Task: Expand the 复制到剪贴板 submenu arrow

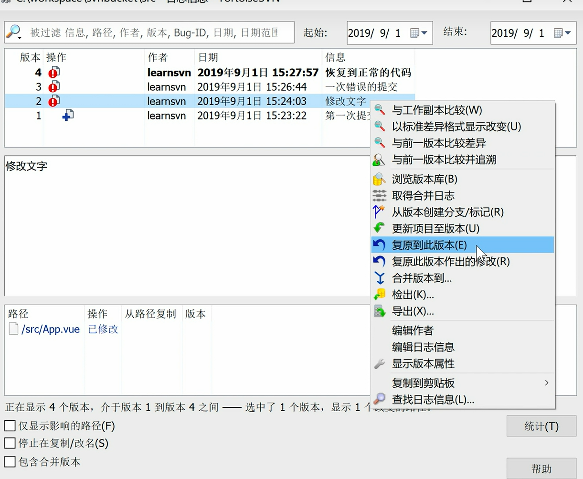Action: pos(546,383)
